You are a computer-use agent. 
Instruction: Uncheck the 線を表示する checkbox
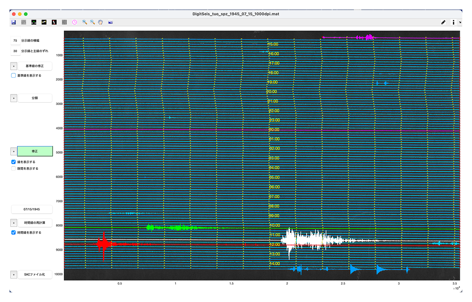point(14,162)
